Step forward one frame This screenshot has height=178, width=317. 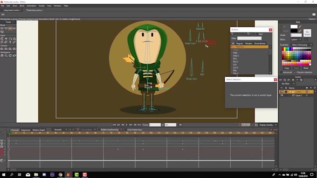[x=131, y=125]
